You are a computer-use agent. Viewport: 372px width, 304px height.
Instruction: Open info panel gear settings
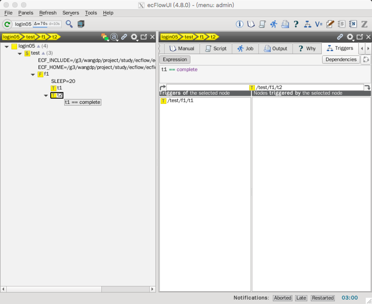(x=350, y=37)
